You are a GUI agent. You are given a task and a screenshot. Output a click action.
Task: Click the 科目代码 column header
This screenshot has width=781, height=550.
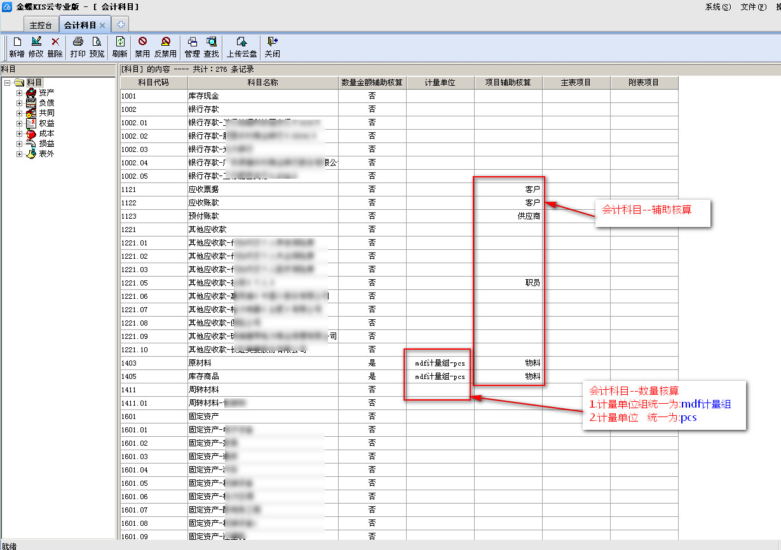tap(154, 83)
